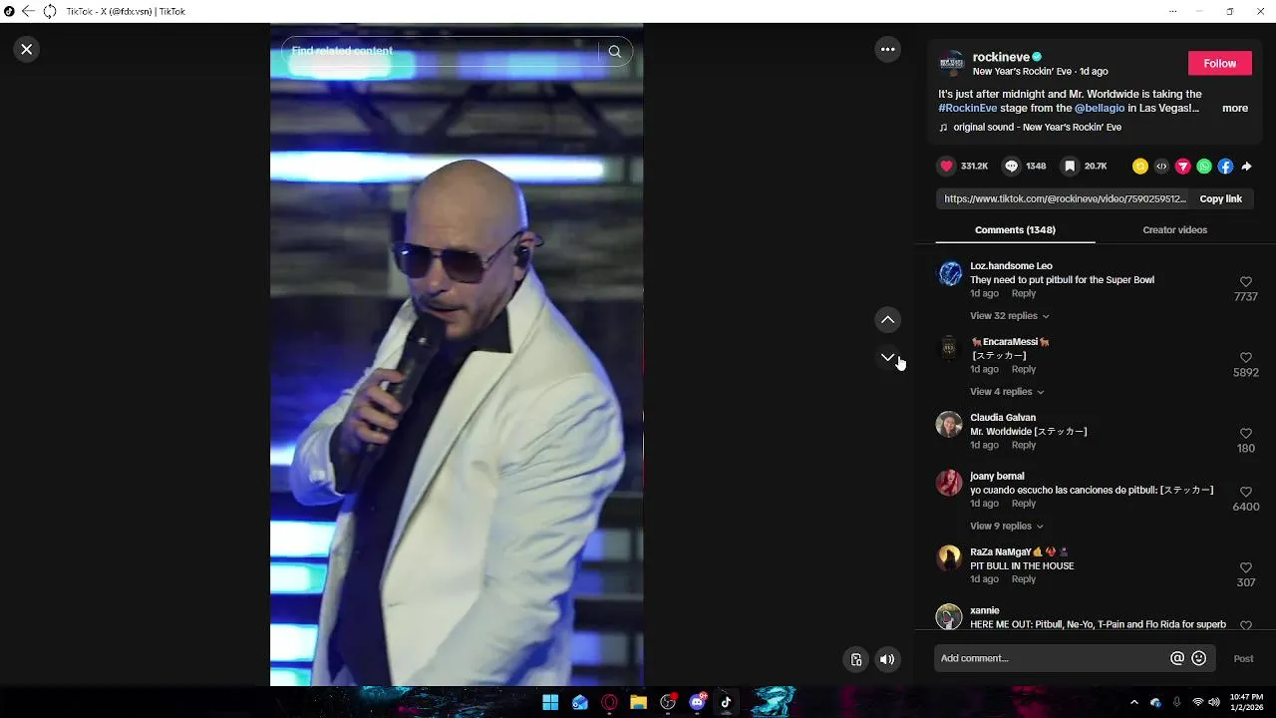Like RaZa NaMgaY's comment with 307 likes

pyautogui.click(x=1245, y=568)
